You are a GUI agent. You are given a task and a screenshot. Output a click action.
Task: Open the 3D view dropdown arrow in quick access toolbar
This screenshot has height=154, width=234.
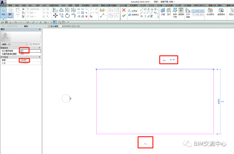pos(48,22)
